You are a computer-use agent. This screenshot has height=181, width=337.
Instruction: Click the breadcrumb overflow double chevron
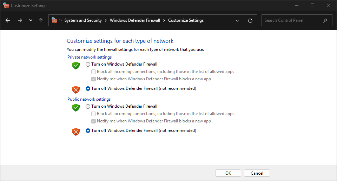(x=60, y=20)
